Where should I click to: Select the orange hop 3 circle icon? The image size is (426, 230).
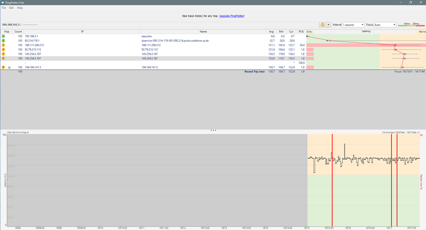3,45
